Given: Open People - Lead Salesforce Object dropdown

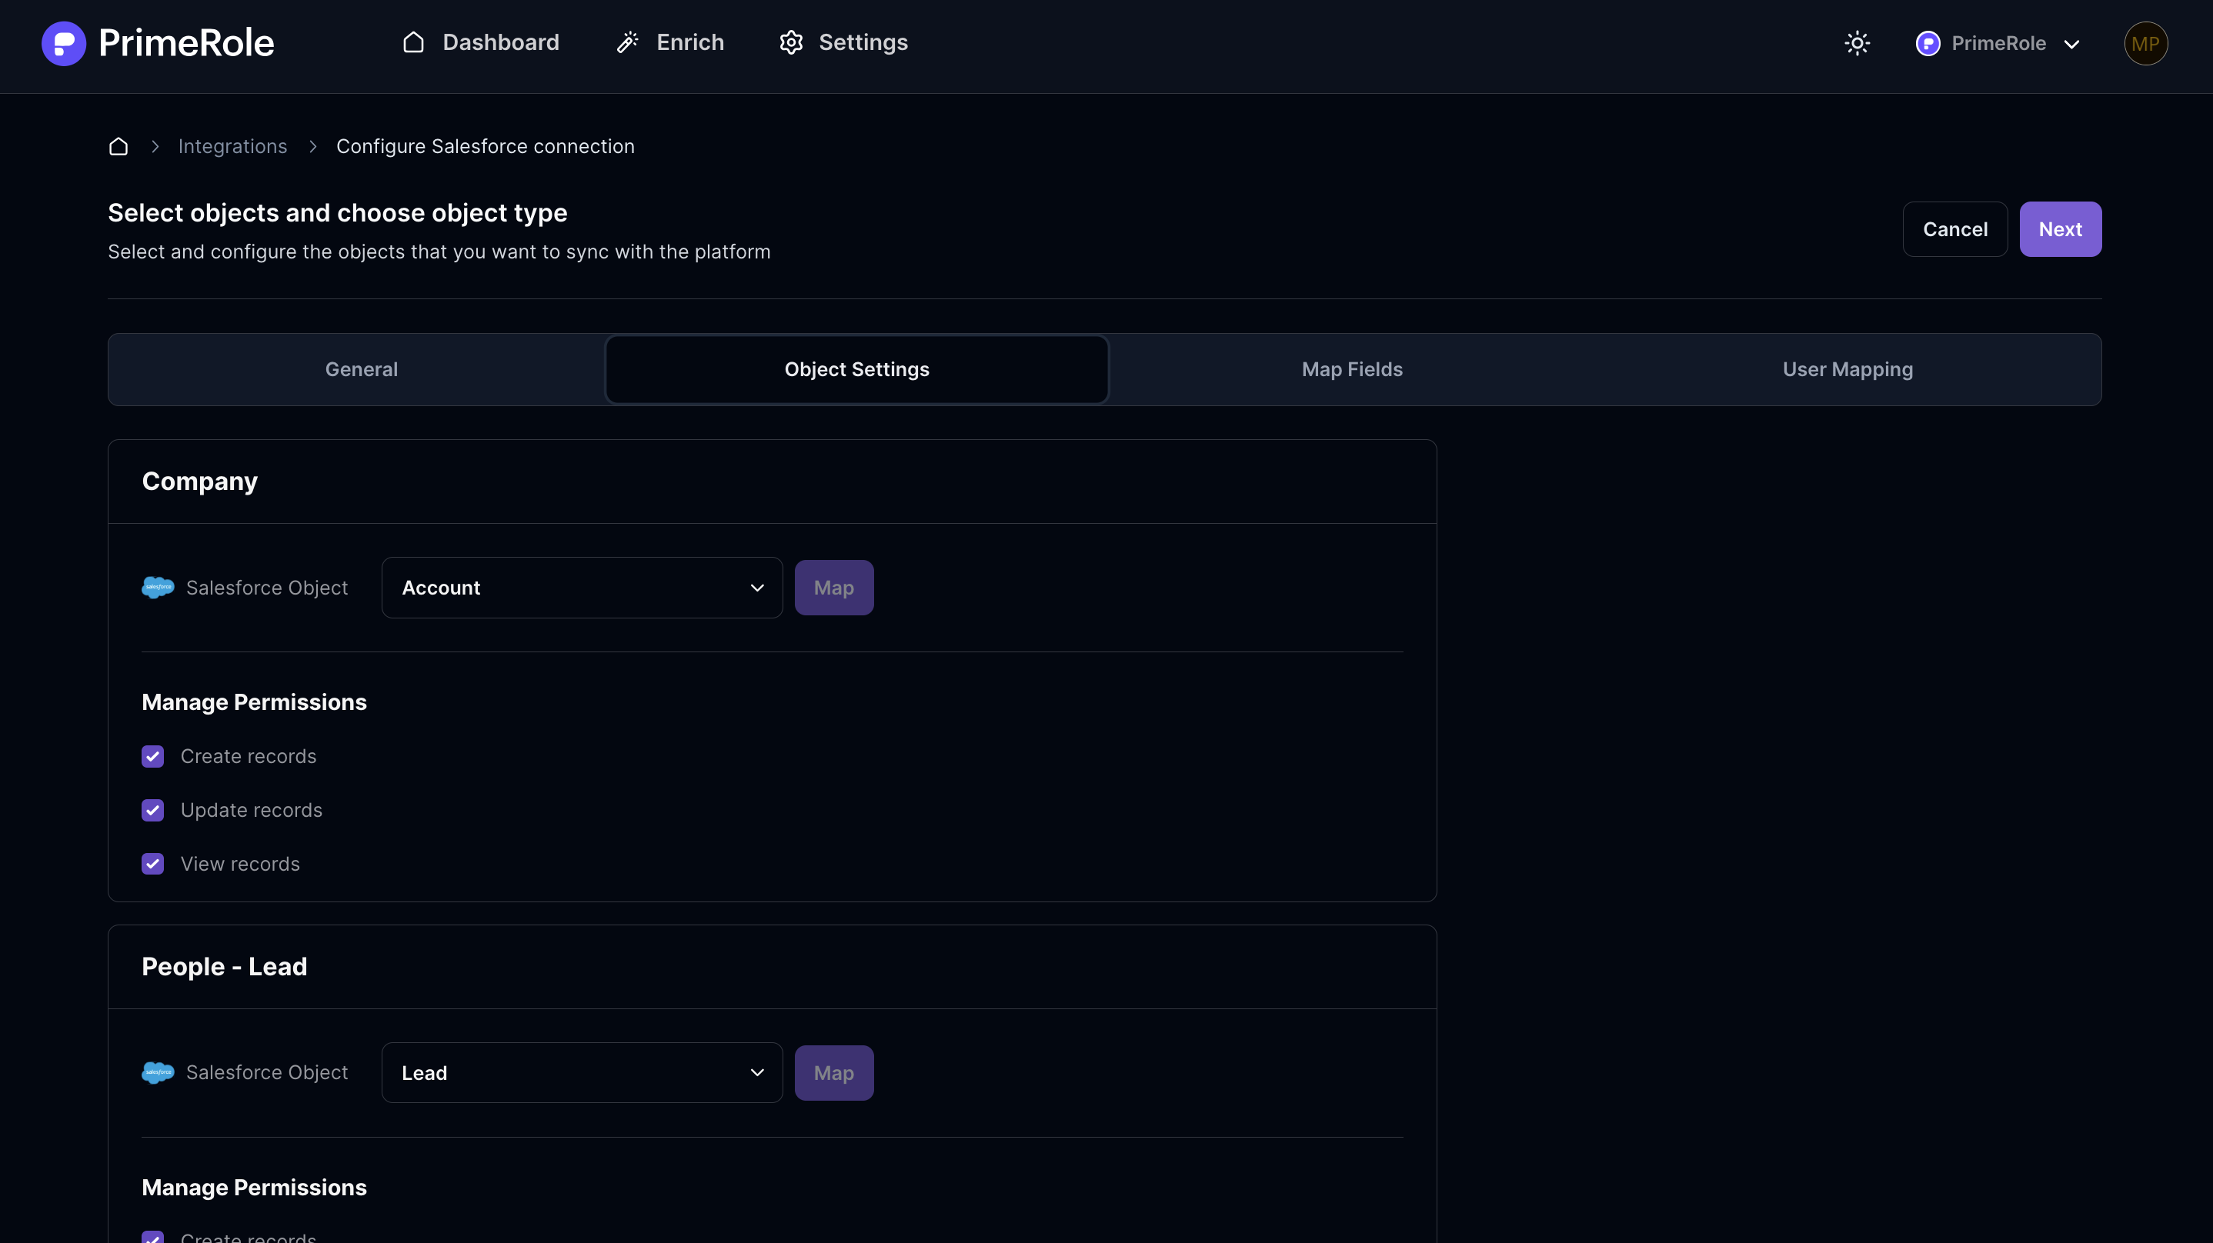Looking at the screenshot, I should [582, 1073].
